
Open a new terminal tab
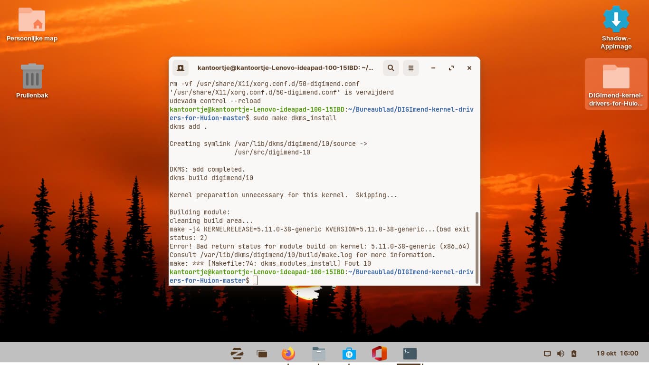(x=181, y=68)
